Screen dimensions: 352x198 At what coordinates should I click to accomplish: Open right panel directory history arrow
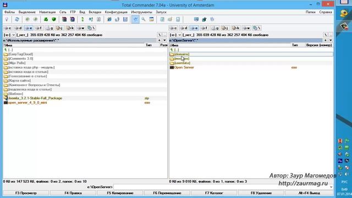click(331, 40)
